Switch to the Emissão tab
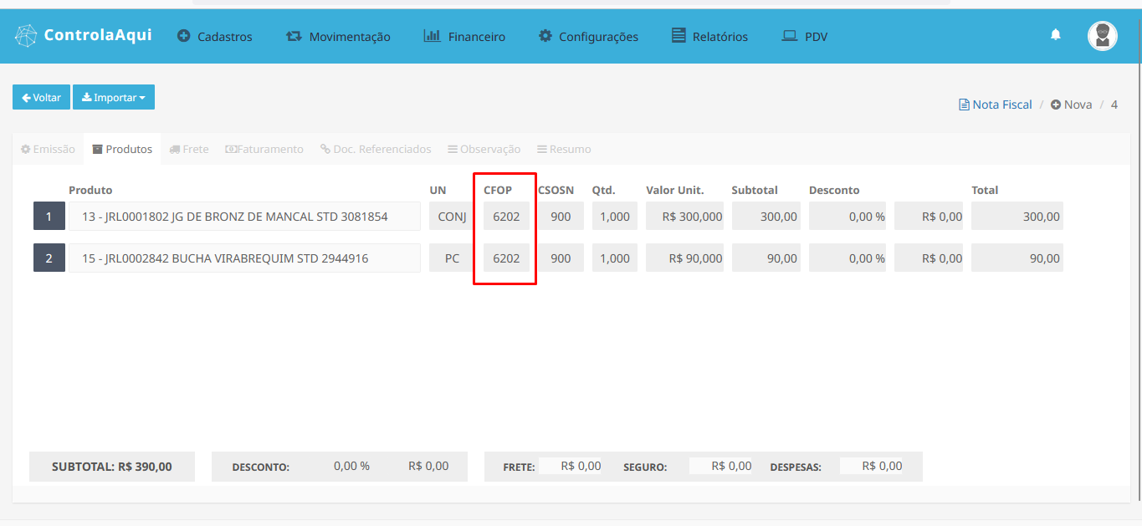Viewport: 1142px width, 526px height. [48, 149]
